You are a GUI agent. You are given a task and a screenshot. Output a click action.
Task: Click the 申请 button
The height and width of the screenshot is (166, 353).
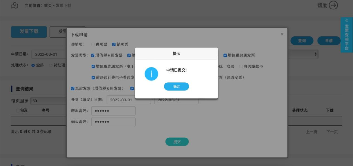[x=329, y=41]
